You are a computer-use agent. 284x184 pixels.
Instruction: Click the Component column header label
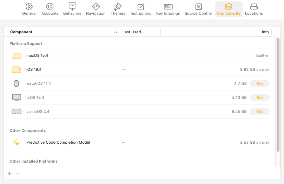coord(21,32)
